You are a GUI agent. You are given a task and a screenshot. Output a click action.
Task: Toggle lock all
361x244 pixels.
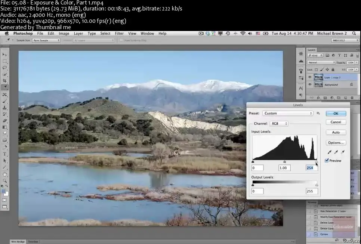tap(333, 70)
